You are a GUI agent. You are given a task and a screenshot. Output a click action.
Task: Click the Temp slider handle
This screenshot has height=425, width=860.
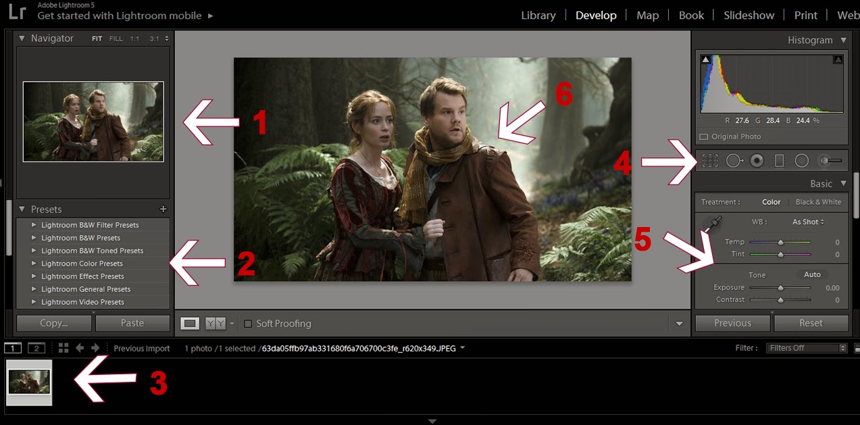[x=780, y=242]
